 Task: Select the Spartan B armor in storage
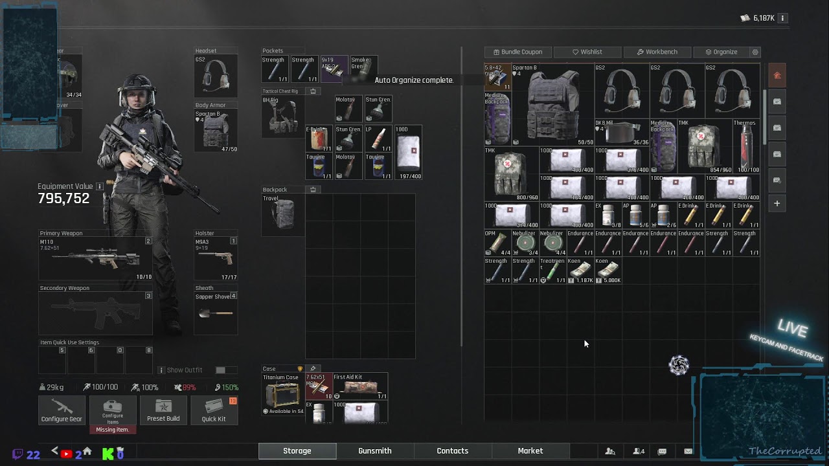[552, 104]
